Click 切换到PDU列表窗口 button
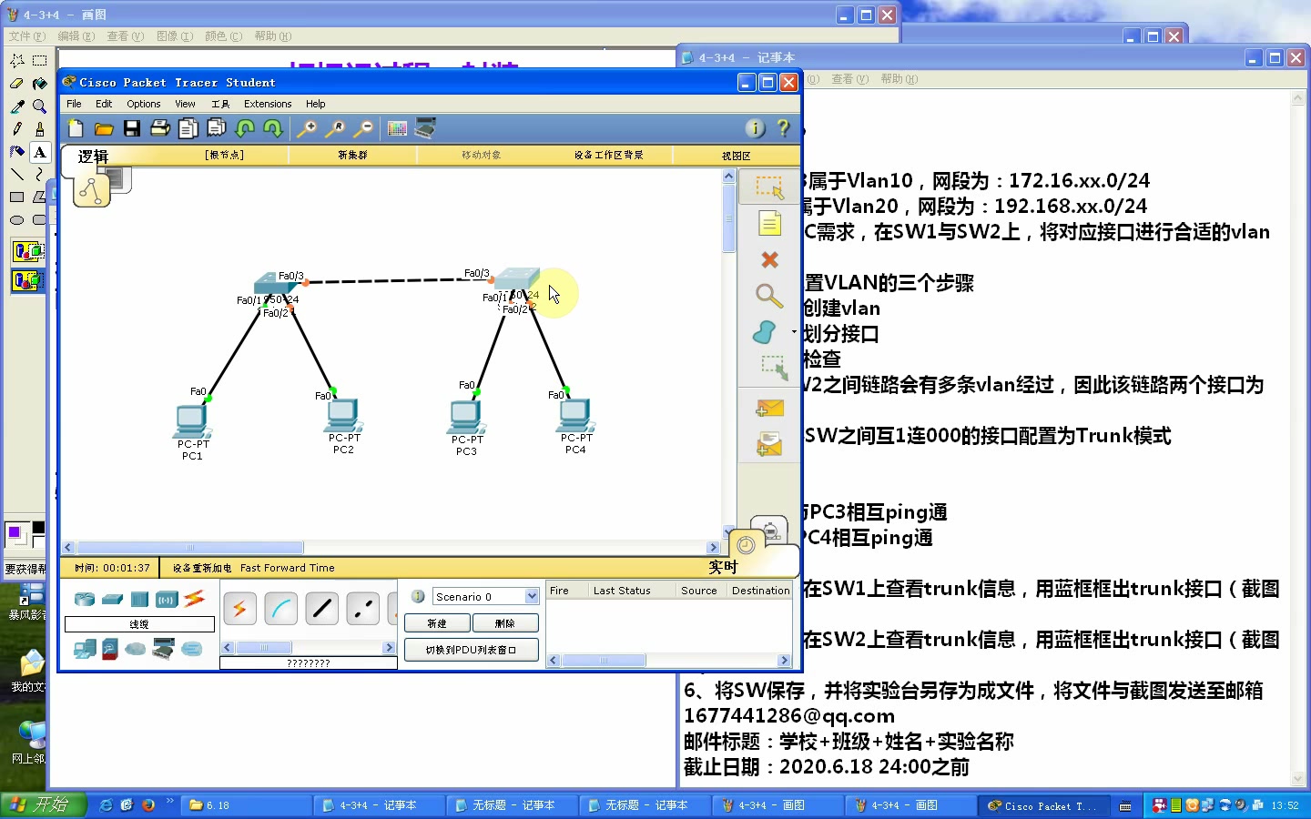This screenshot has width=1311, height=819. [x=471, y=650]
